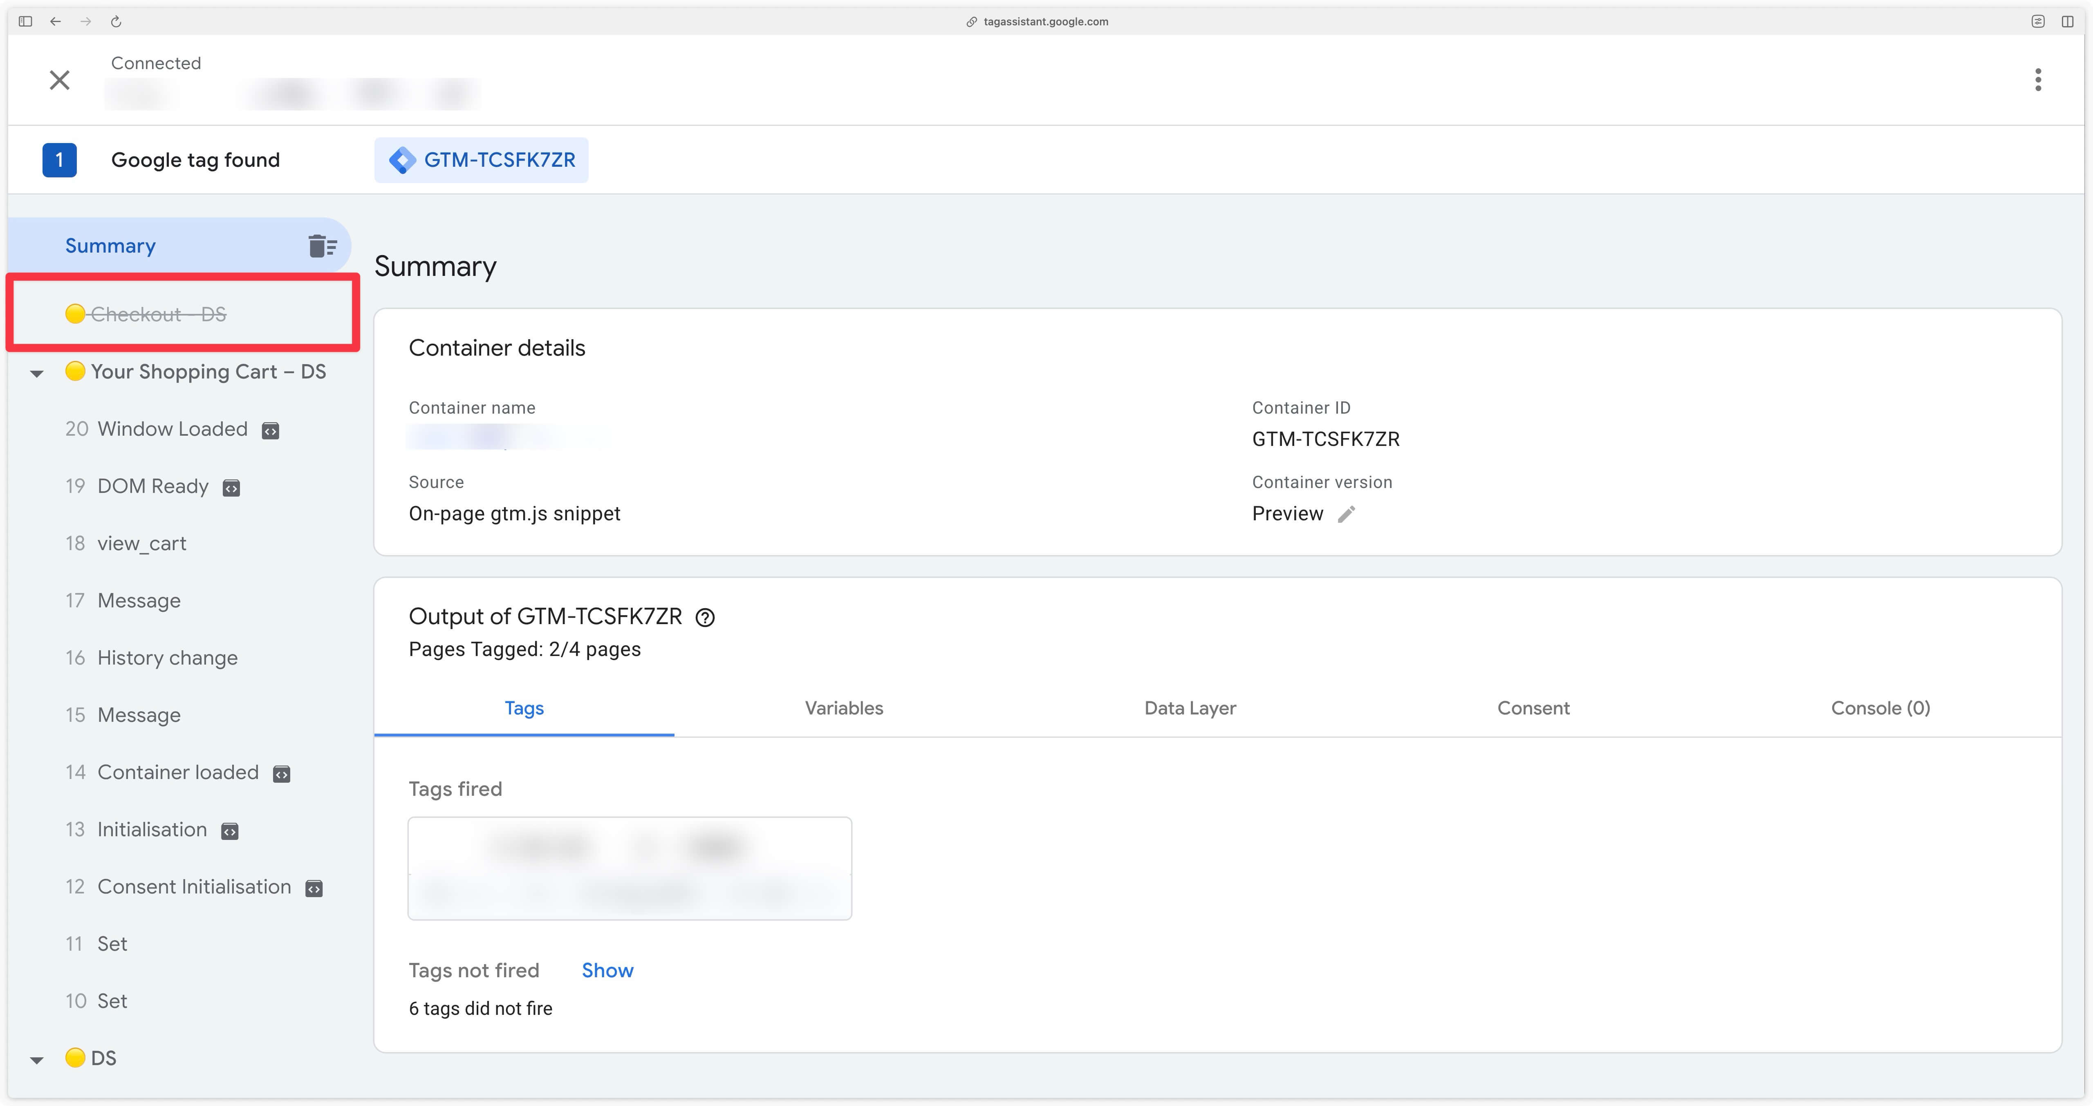Open event 14 Container loaded
Viewport: 2093px width, 1106px height.
(163, 772)
